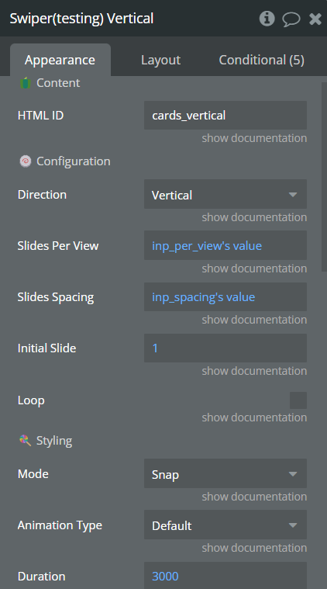Toggle the Loop checkbox
The image size is (327, 589).
298,400
